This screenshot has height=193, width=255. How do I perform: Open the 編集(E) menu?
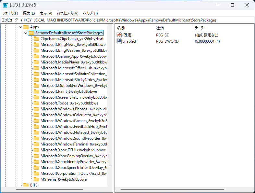(x=29, y=13)
